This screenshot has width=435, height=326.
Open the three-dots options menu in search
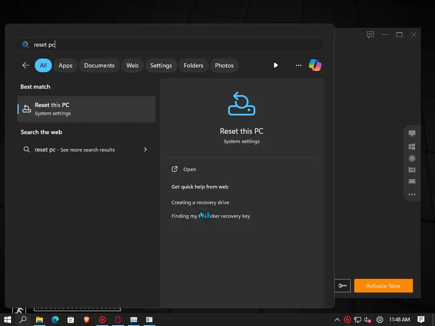point(299,65)
